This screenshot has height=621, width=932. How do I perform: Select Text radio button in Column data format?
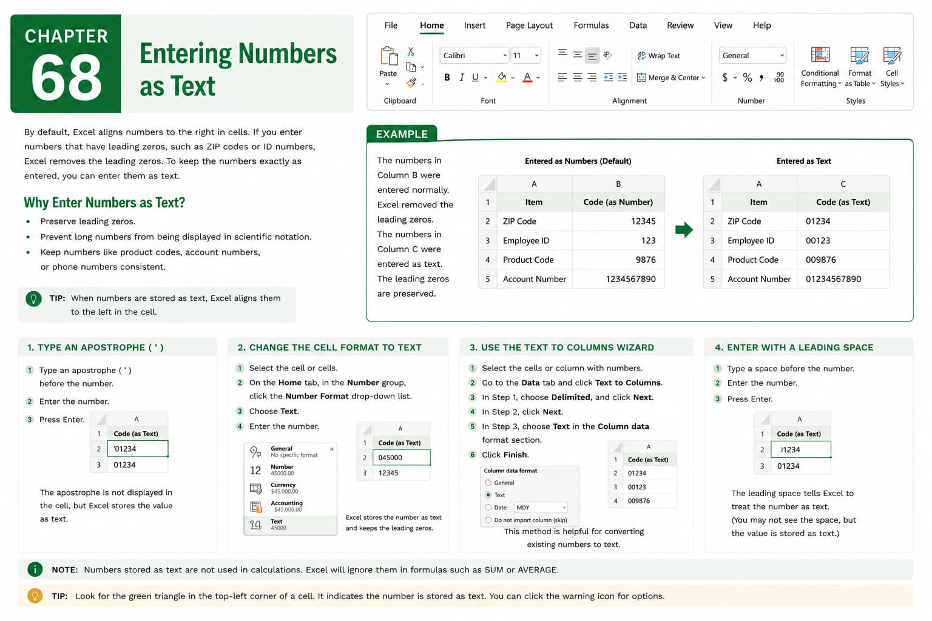(488, 495)
